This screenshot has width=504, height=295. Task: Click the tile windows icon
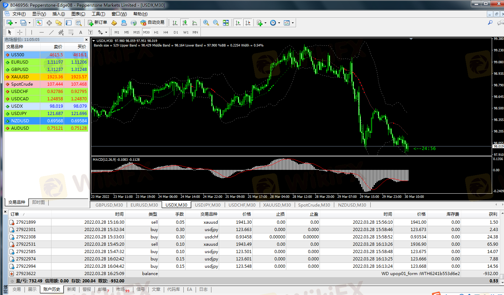(x=226, y=23)
